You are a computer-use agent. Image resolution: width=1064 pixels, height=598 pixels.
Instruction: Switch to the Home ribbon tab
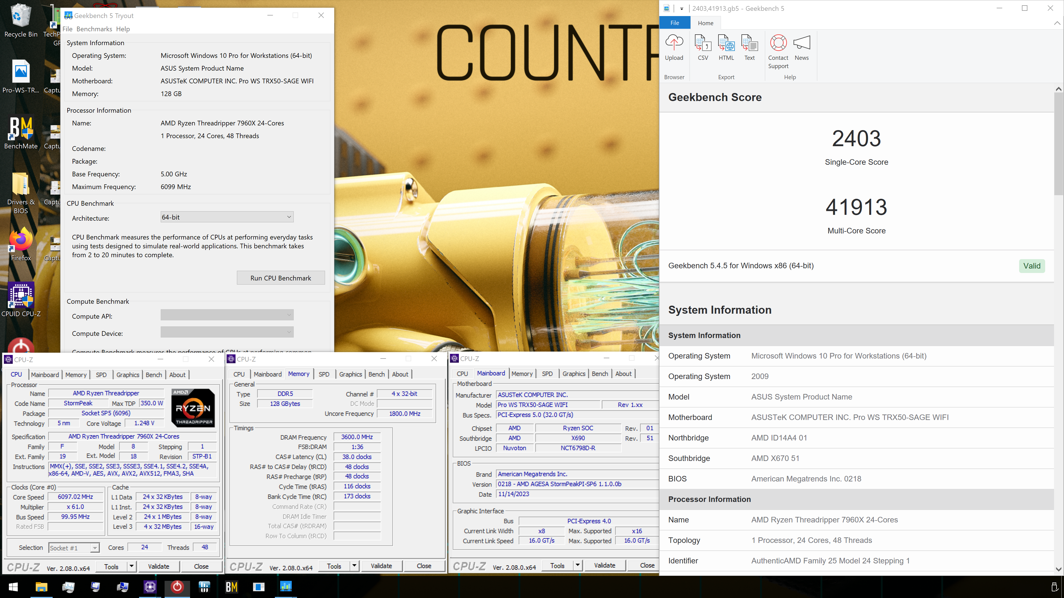click(705, 23)
